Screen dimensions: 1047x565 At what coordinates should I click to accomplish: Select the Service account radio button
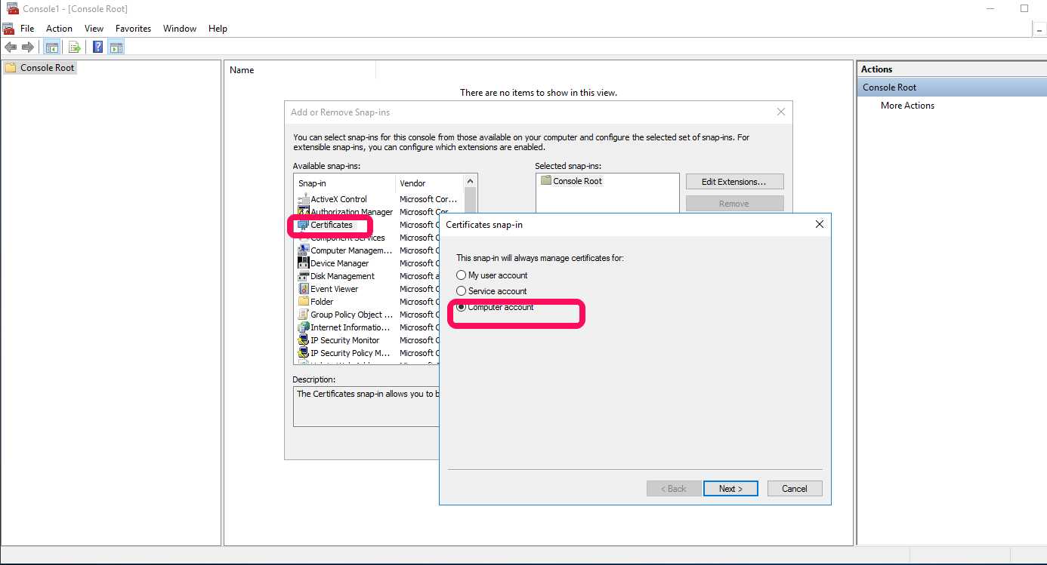[x=462, y=291]
